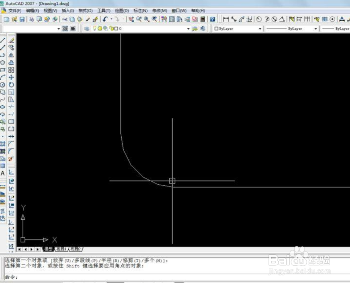Click the Cut scissors icon
This screenshot has width=350, height=283.
coord(65,19)
